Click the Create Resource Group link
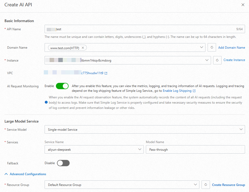The height and width of the screenshot is (192, 249). coord(228,185)
